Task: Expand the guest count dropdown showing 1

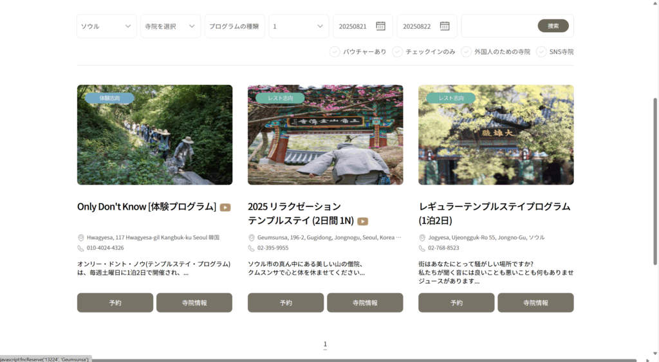Action: 298,26
